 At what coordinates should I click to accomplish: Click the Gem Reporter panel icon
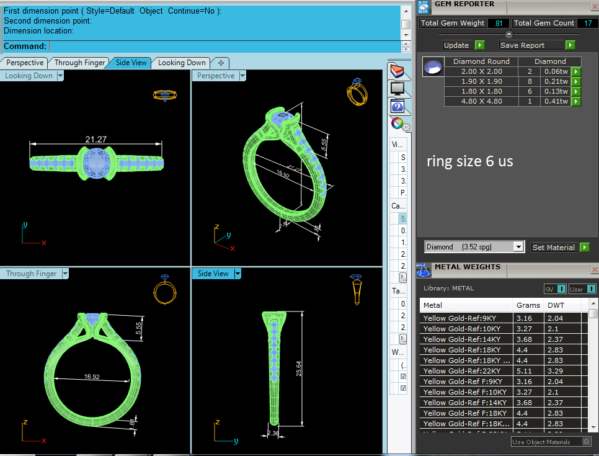pos(423,6)
